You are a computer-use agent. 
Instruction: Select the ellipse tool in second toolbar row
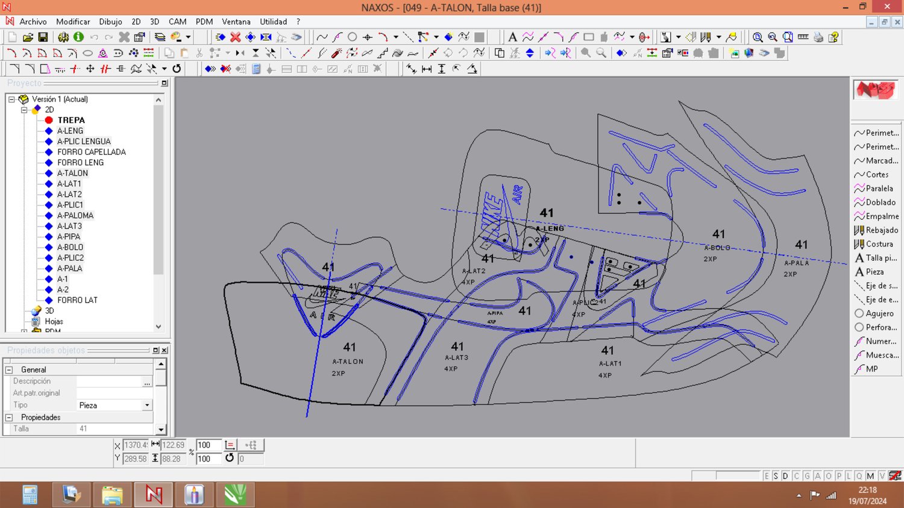pyautogui.click(x=87, y=53)
